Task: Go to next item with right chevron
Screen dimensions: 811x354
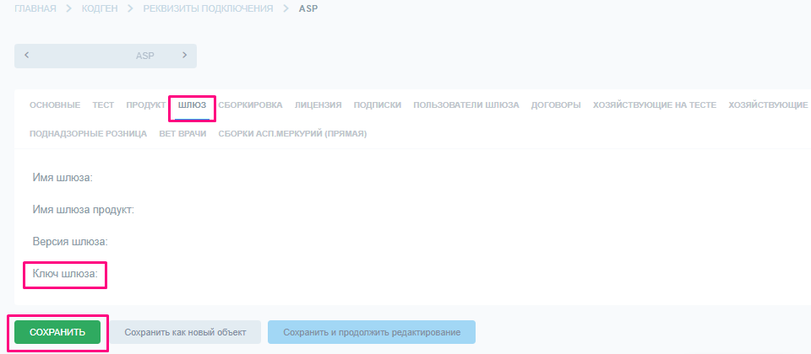Action: click(185, 56)
